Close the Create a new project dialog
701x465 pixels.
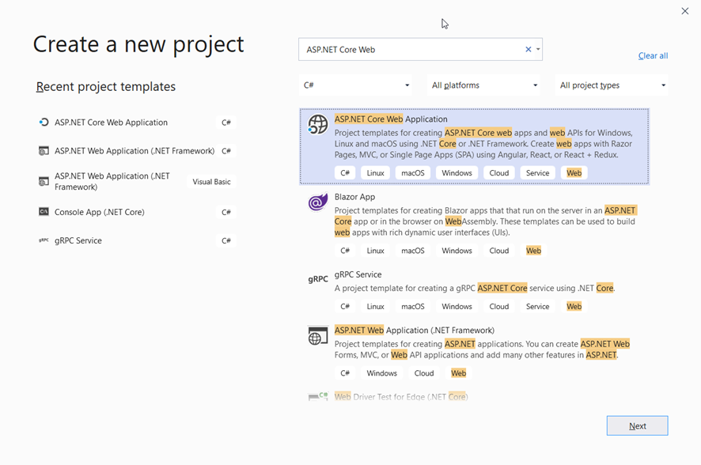point(685,11)
